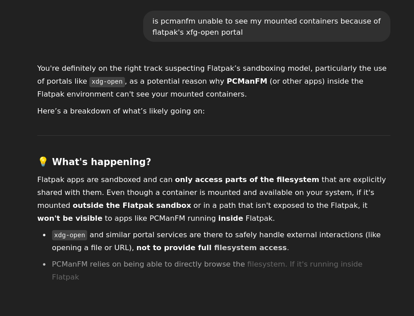This screenshot has width=414, height=316.
Task: Click the faded "Flatpak" word on the last line
Action: [65, 277]
